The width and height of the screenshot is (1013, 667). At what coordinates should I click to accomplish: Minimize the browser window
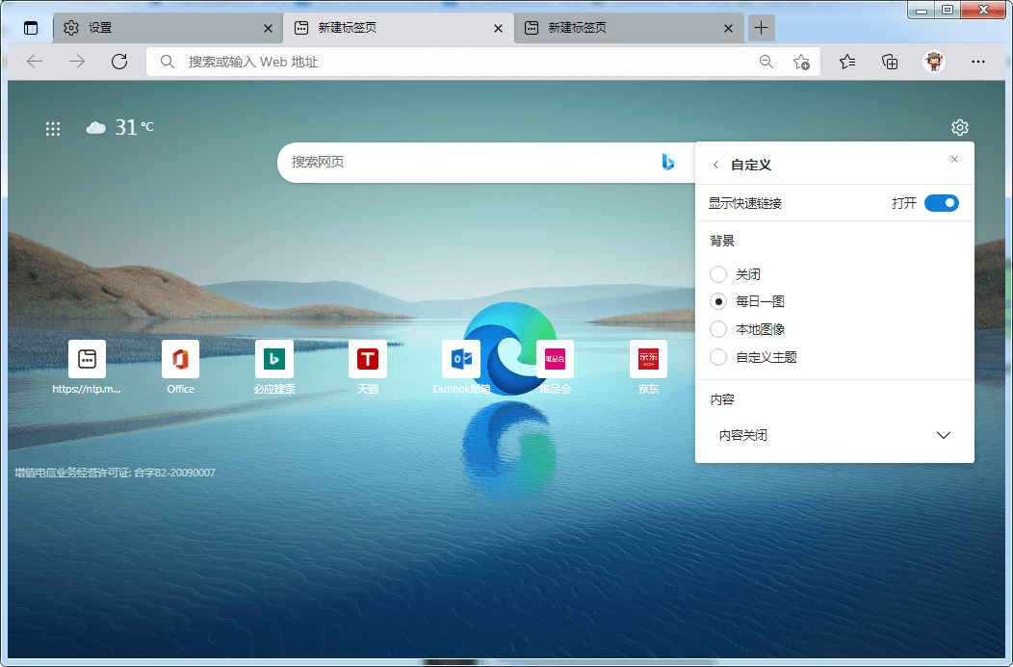click(922, 10)
